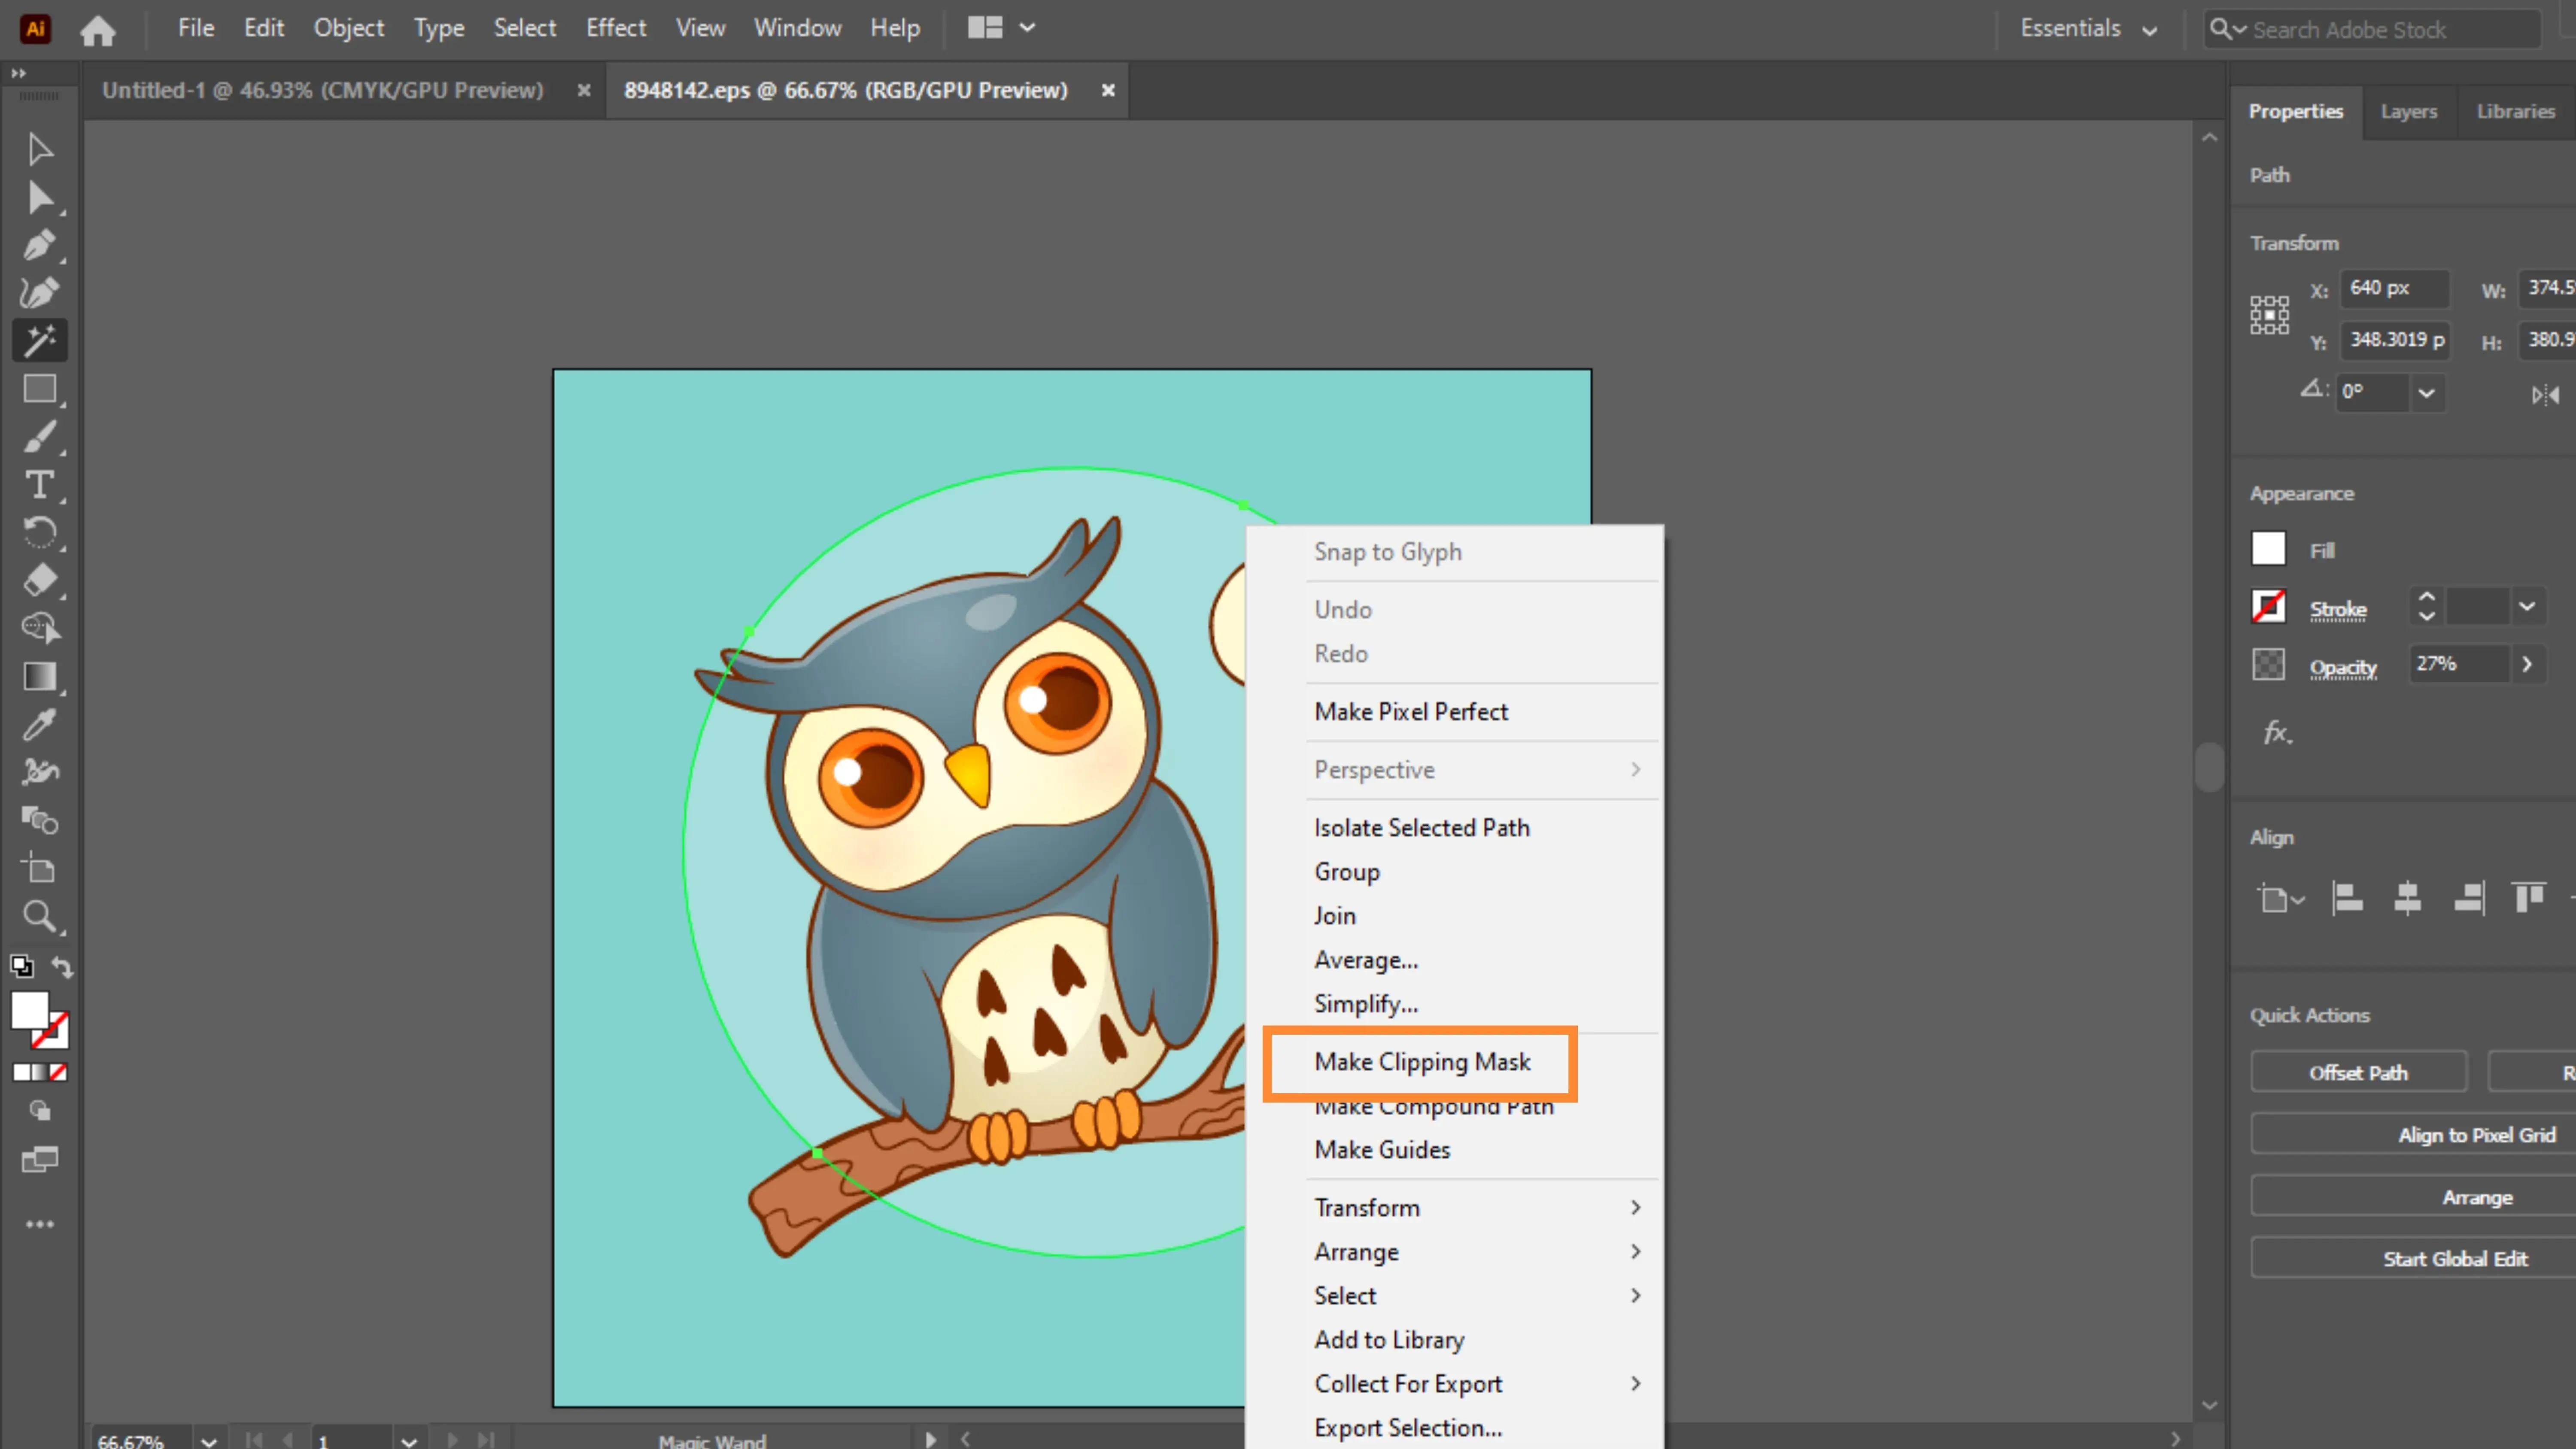This screenshot has height=1449, width=2576.
Task: Choose Make Clipping Mask
Action: (x=1421, y=1062)
